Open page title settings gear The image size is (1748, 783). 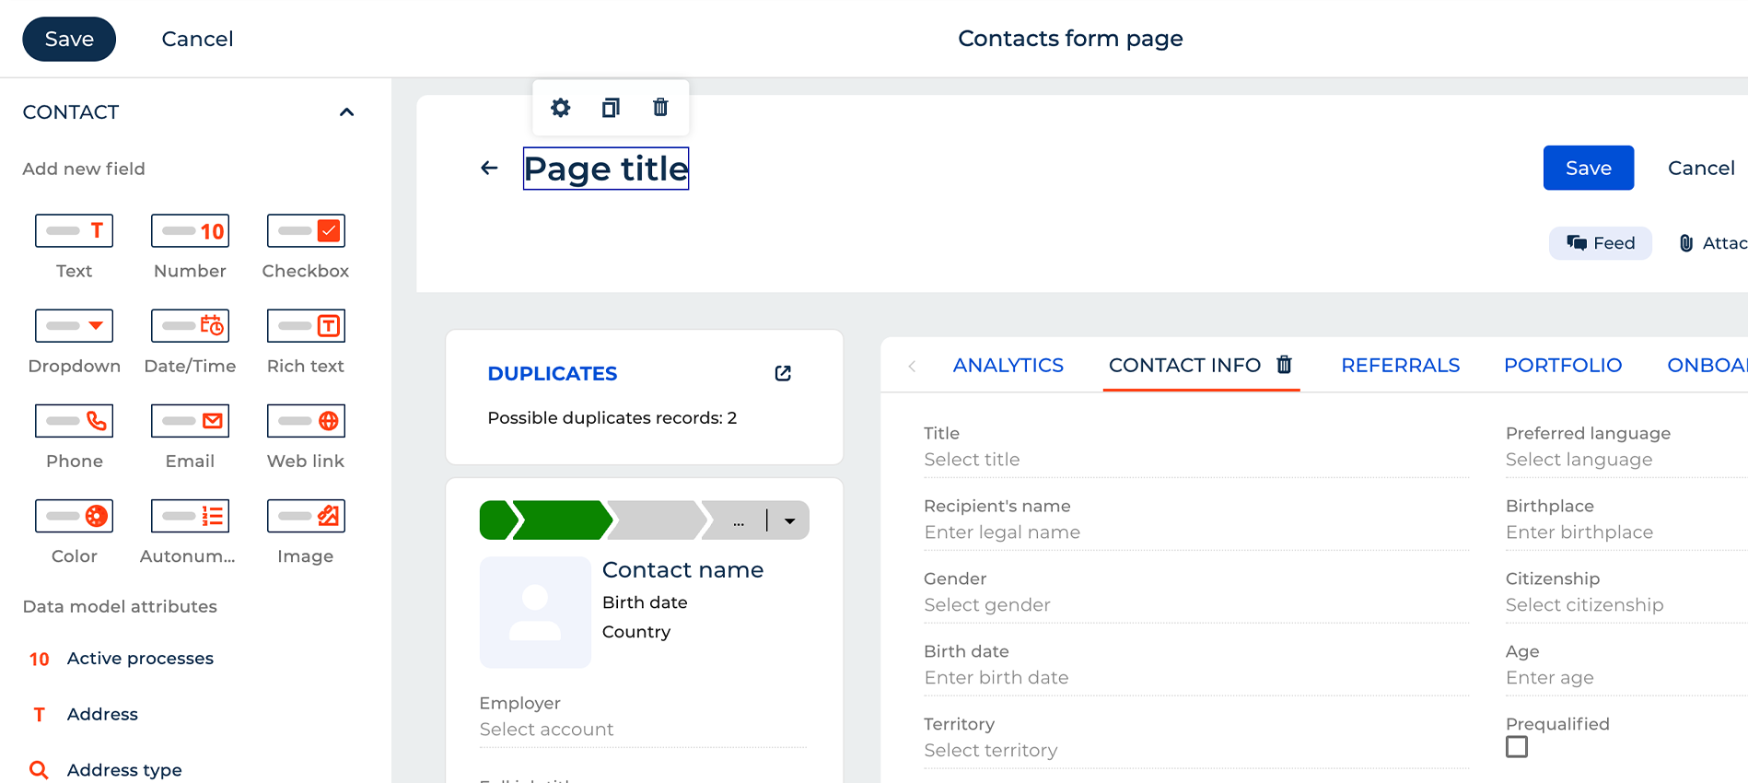(x=560, y=108)
